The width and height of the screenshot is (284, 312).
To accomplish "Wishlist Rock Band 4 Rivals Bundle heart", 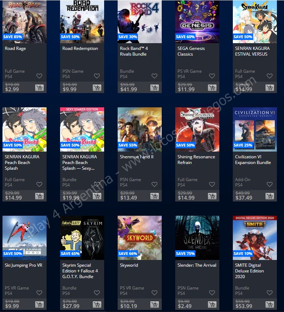I will click(155, 76).
